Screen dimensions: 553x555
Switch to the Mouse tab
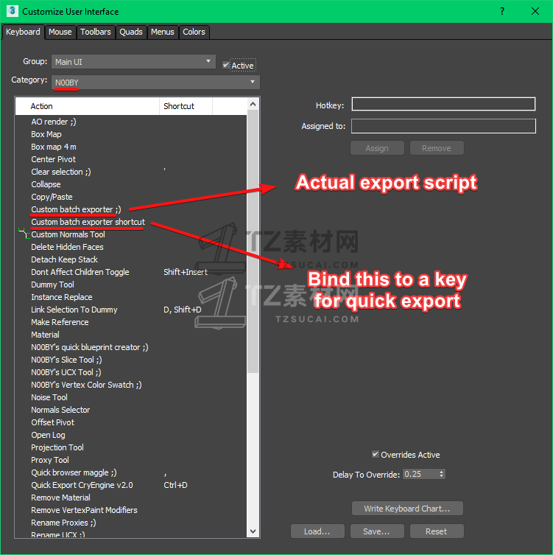pos(60,32)
